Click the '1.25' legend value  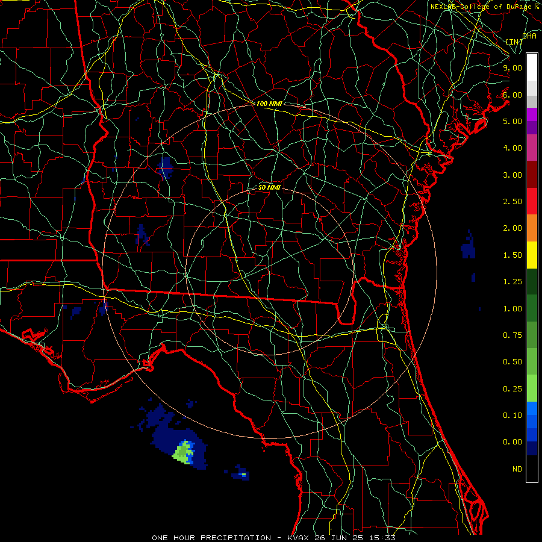pyautogui.click(x=512, y=282)
